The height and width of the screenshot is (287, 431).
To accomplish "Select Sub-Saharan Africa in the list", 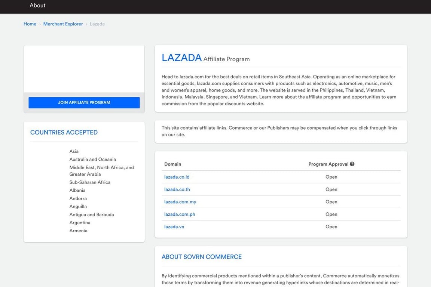I will click(90, 182).
